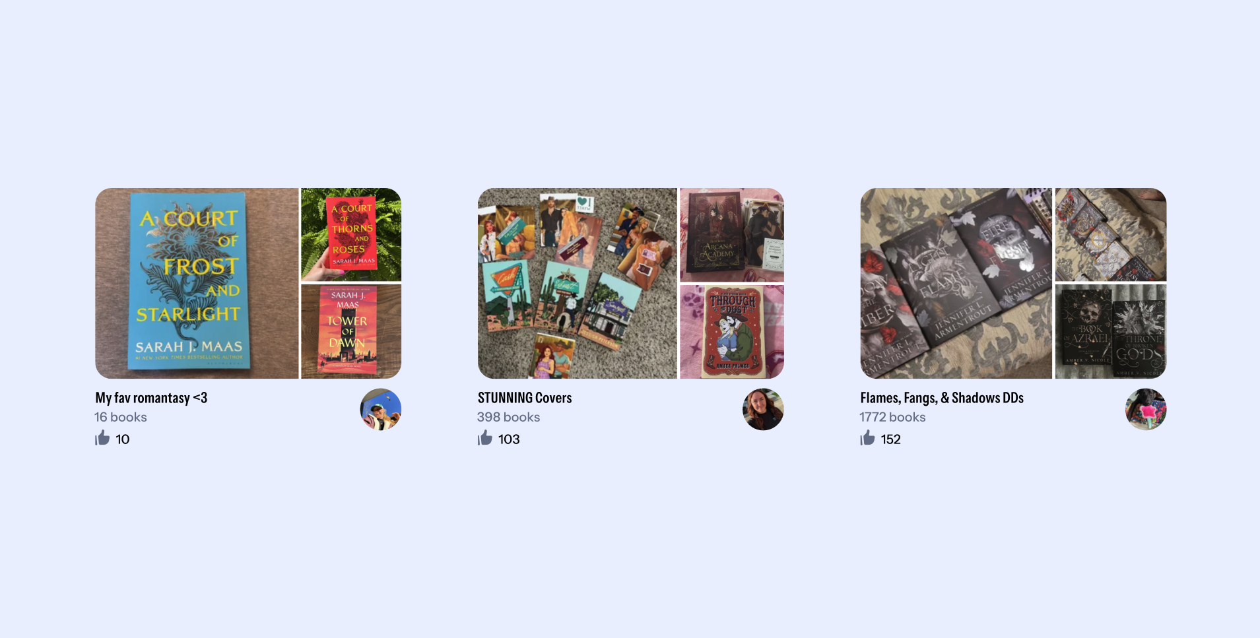Open the creator avatar beside STUNNING Covers
Screen dimensions: 1260x638
(x=763, y=409)
